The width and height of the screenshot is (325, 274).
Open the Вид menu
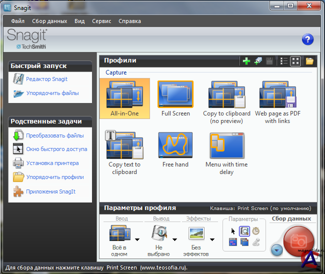click(79, 21)
